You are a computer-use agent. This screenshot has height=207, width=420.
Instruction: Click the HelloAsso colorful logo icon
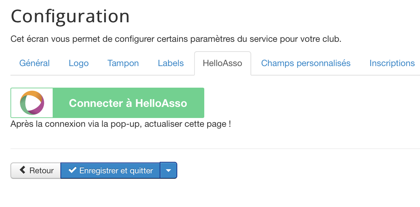32,103
